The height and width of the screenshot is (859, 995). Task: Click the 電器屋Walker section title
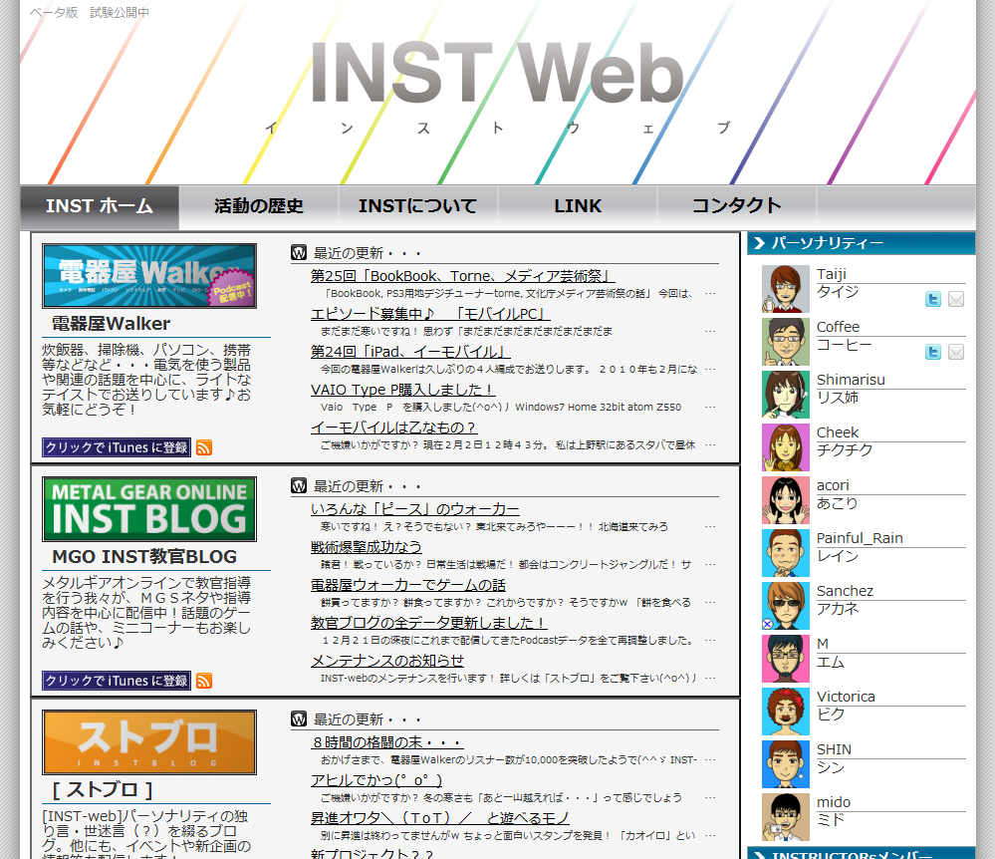[x=111, y=324]
